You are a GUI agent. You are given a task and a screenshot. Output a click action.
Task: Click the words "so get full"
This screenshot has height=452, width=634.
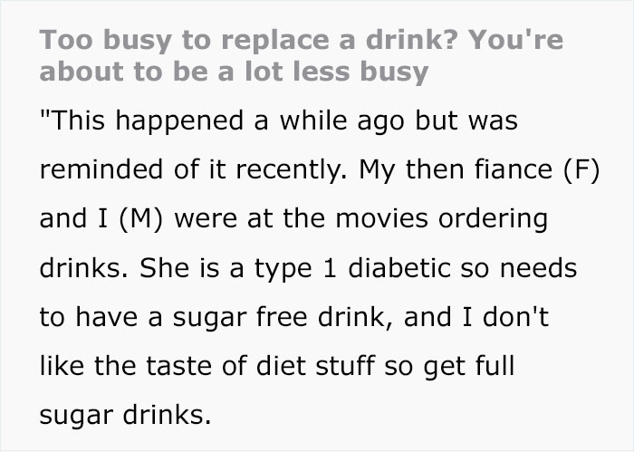[449, 367]
